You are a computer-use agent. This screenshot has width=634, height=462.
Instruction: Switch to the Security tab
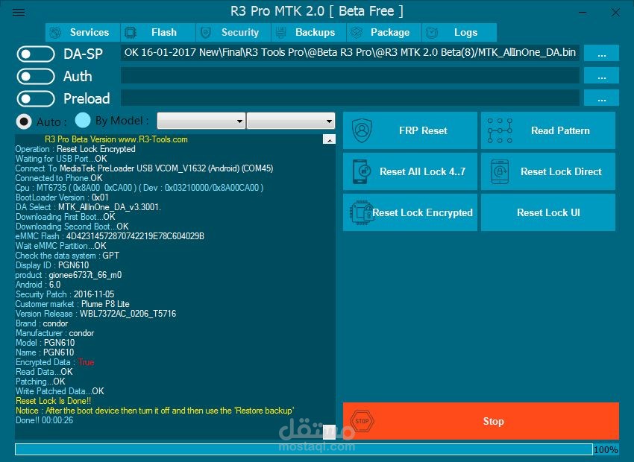233,32
